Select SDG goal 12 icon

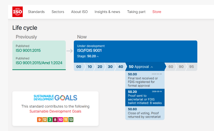click(x=45, y=120)
